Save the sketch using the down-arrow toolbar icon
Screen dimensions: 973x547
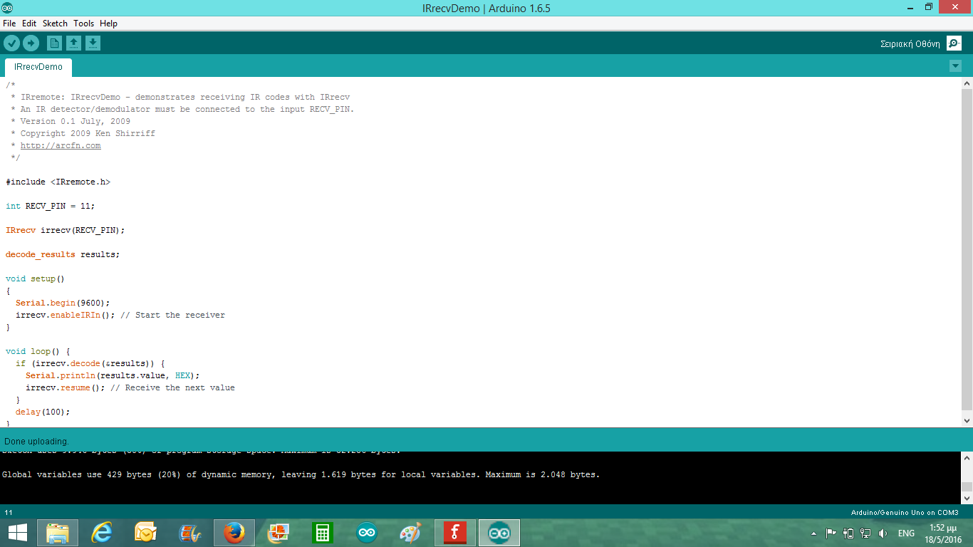[x=93, y=43]
